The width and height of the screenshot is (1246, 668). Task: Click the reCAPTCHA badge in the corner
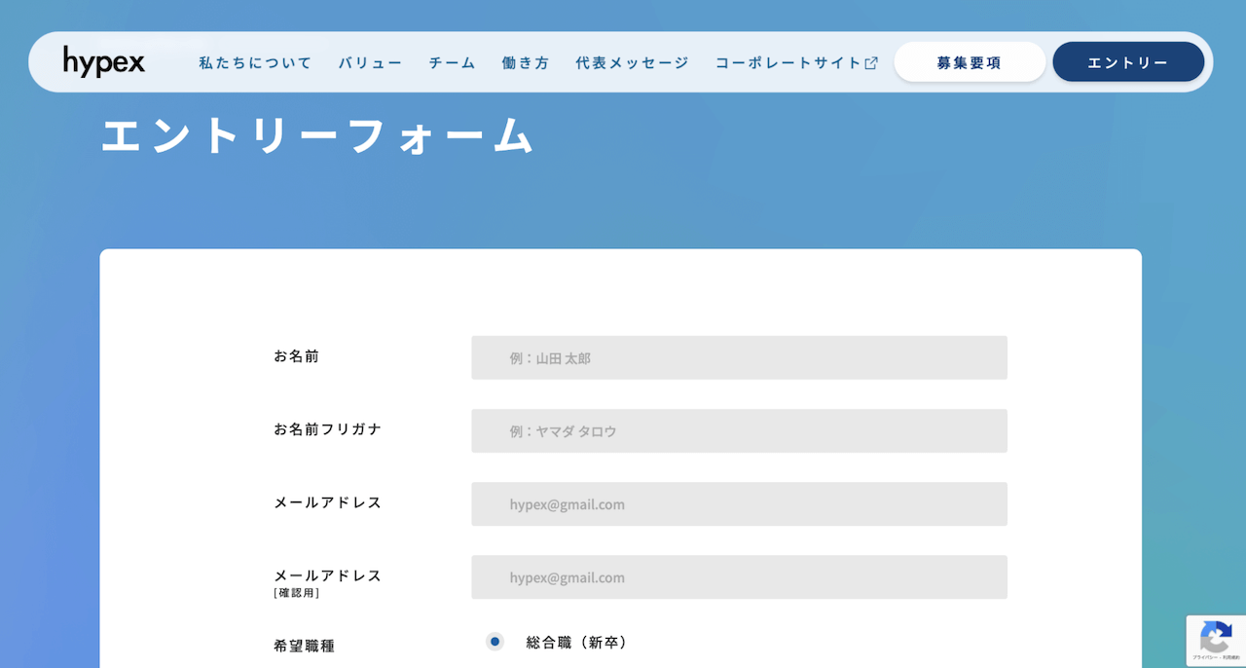click(1216, 641)
